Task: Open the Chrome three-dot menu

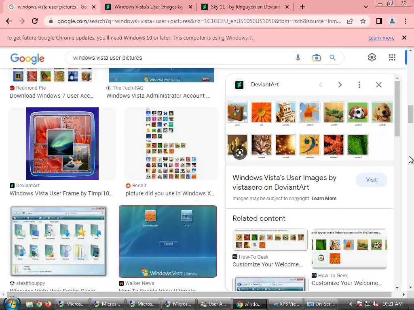Action: pyautogui.click(x=405, y=21)
